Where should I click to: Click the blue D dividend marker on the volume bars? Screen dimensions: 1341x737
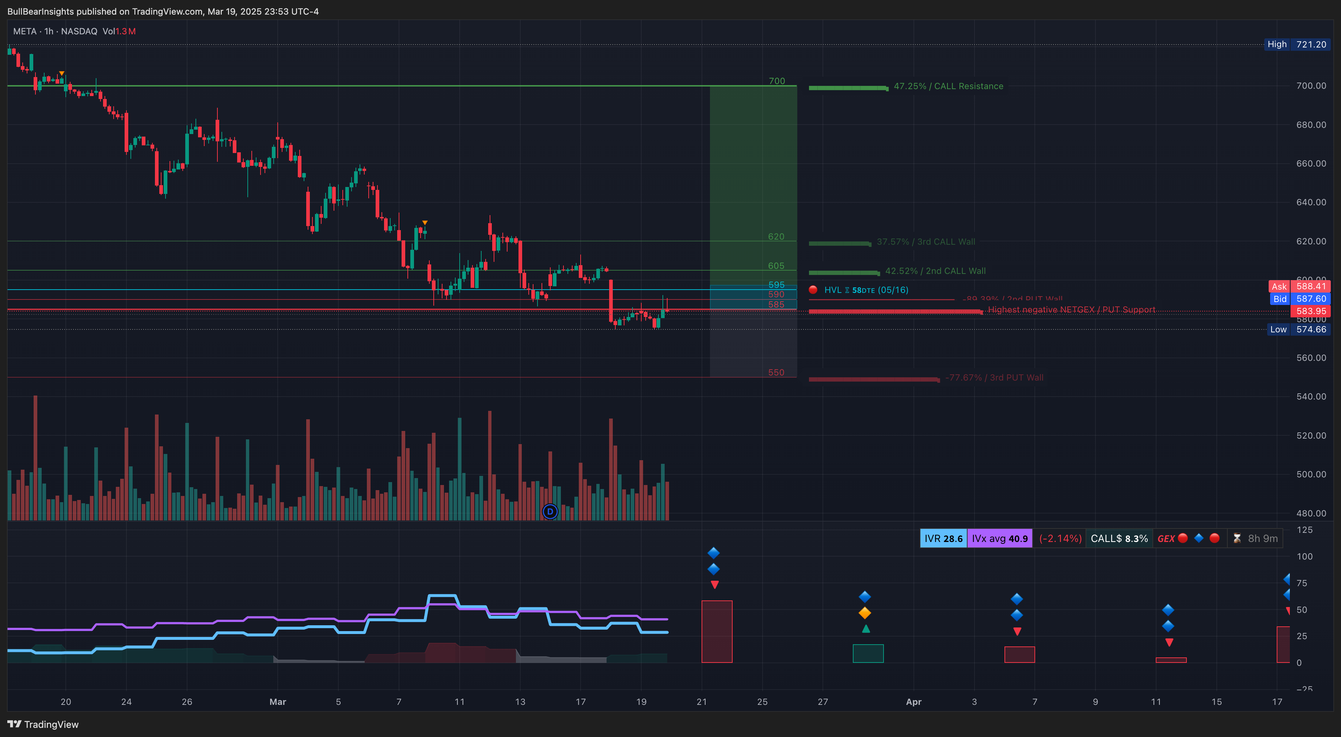[550, 512]
